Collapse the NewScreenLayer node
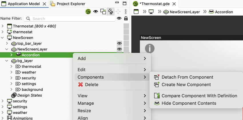 click(7, 49)
